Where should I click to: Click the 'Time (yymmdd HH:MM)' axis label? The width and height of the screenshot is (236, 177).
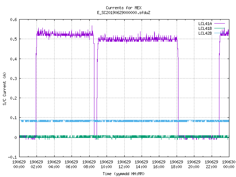[x=124, y=174]
